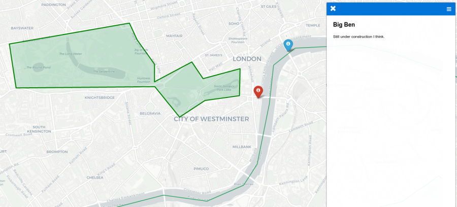Close the Big Ben info panel
457x207 pixels.
click(333, 9)
